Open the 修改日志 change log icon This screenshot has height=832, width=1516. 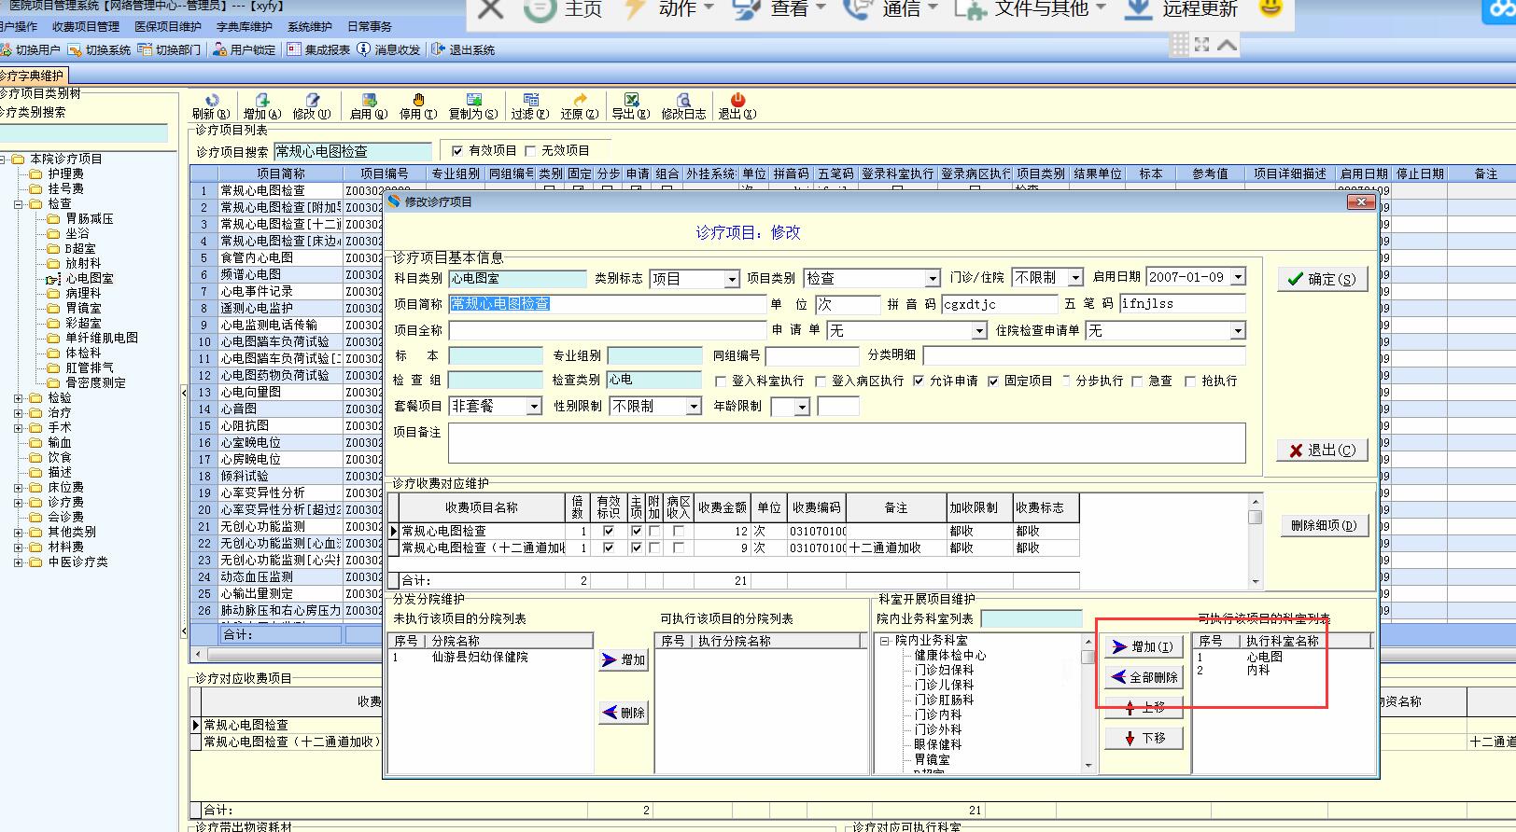(x=683, y=101)
